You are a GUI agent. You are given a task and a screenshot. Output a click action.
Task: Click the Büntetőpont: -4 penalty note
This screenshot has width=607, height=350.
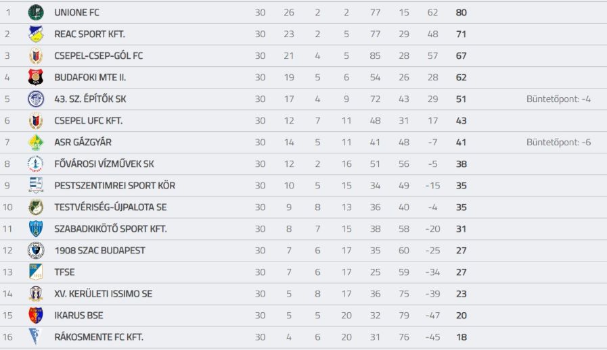pyautogui.click(x=558, y=99)
